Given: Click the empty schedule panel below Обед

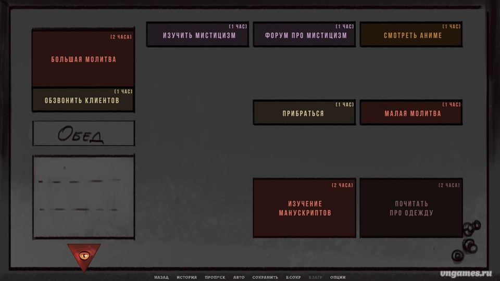Looking at the screenshot, I should (83, 197).
